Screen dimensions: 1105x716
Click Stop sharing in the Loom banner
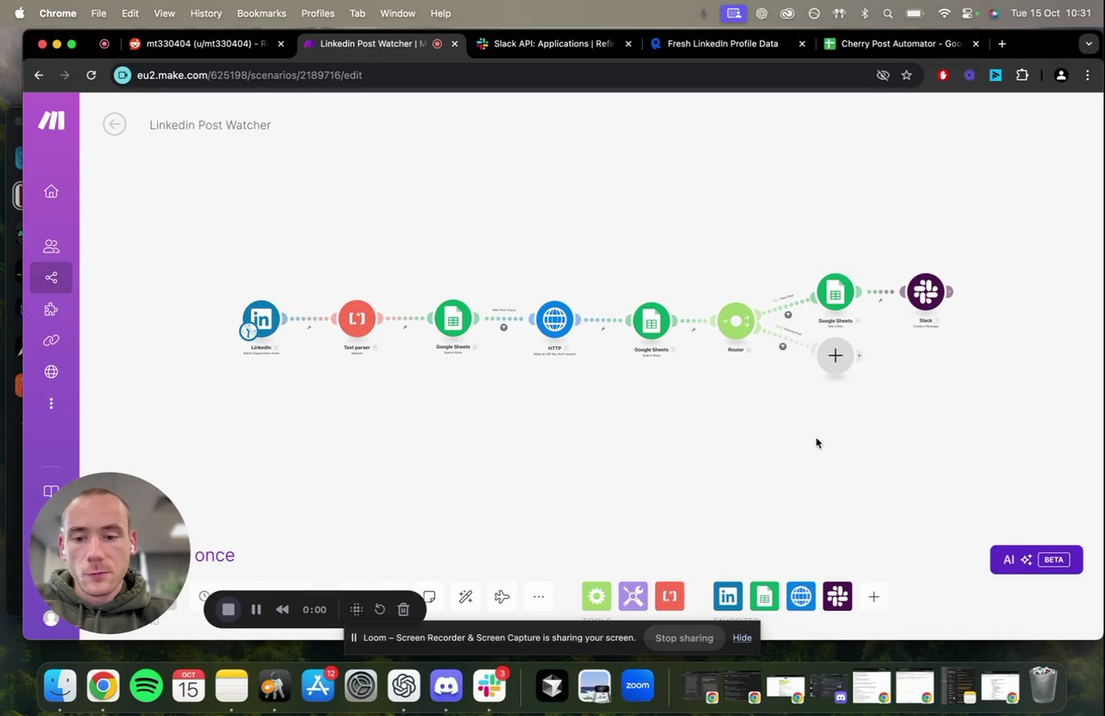pyautogui.click(x=684, y=637)
